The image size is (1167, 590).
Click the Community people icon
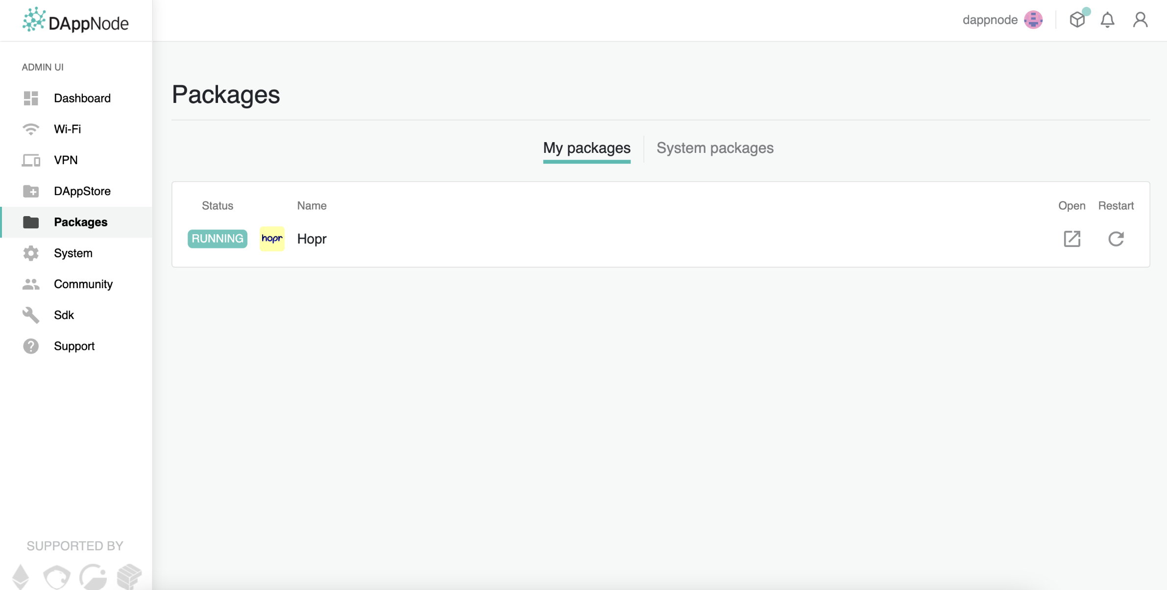31,284
